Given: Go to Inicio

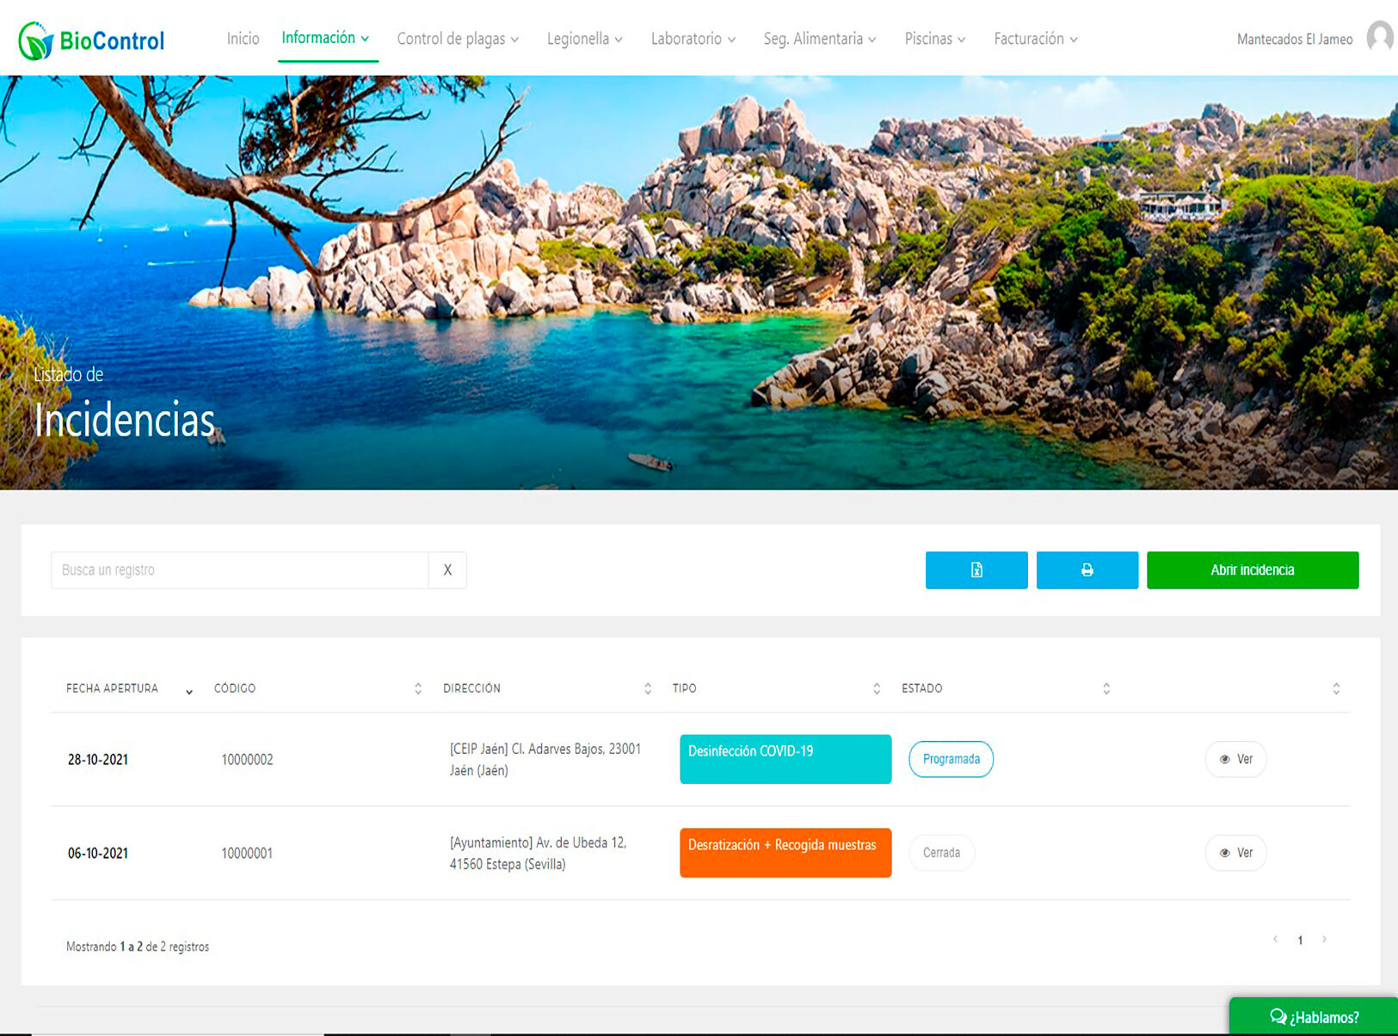Looking at the screenshot, I should pyautogui.click(x=243, y=39).
